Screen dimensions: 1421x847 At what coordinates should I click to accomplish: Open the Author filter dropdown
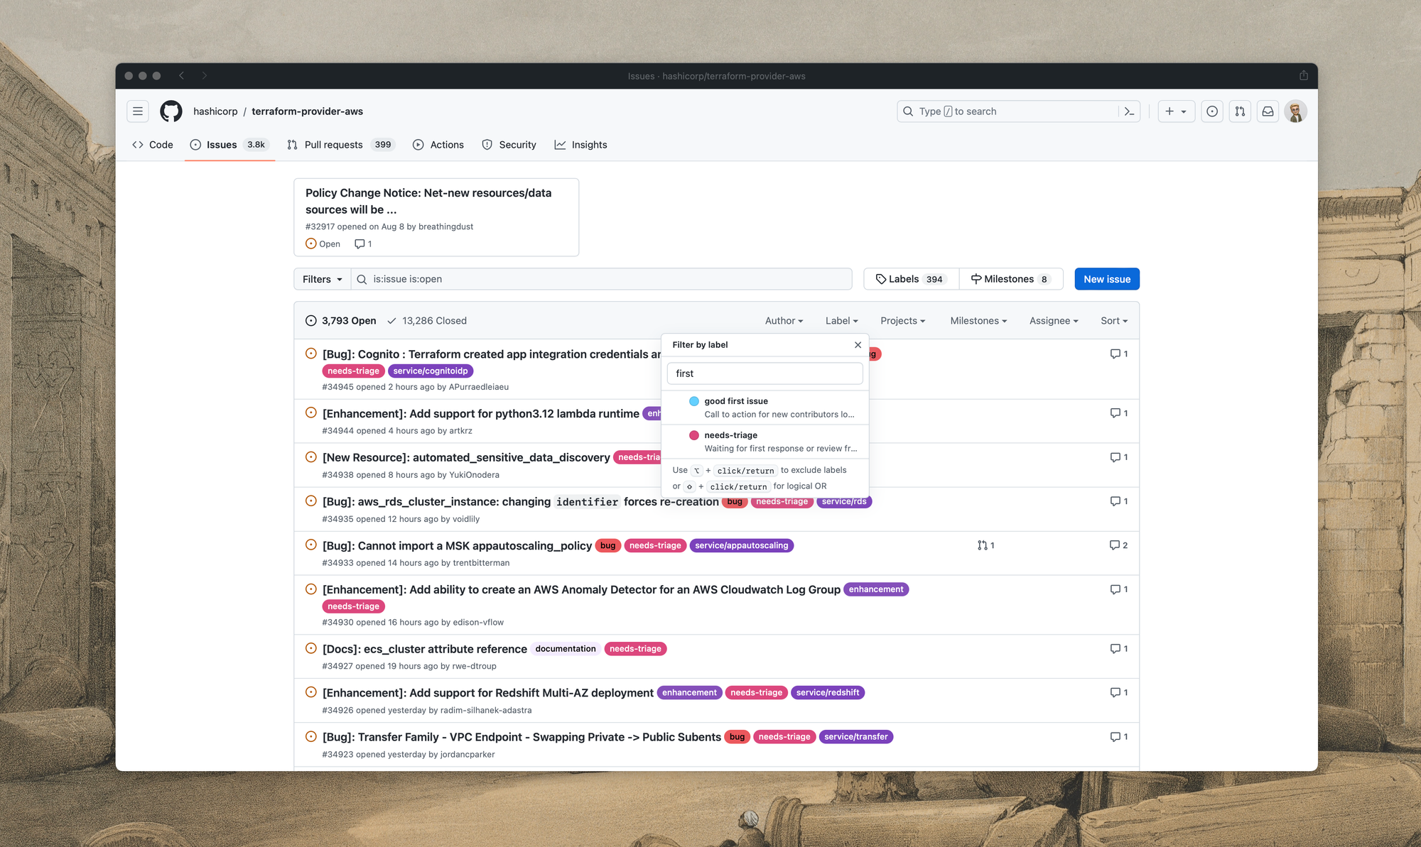point(784,321)
